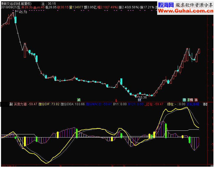The image size is (215, 169).
Task: Click the large cyan candle after the mid-chart spike
Action: point(121,82)
